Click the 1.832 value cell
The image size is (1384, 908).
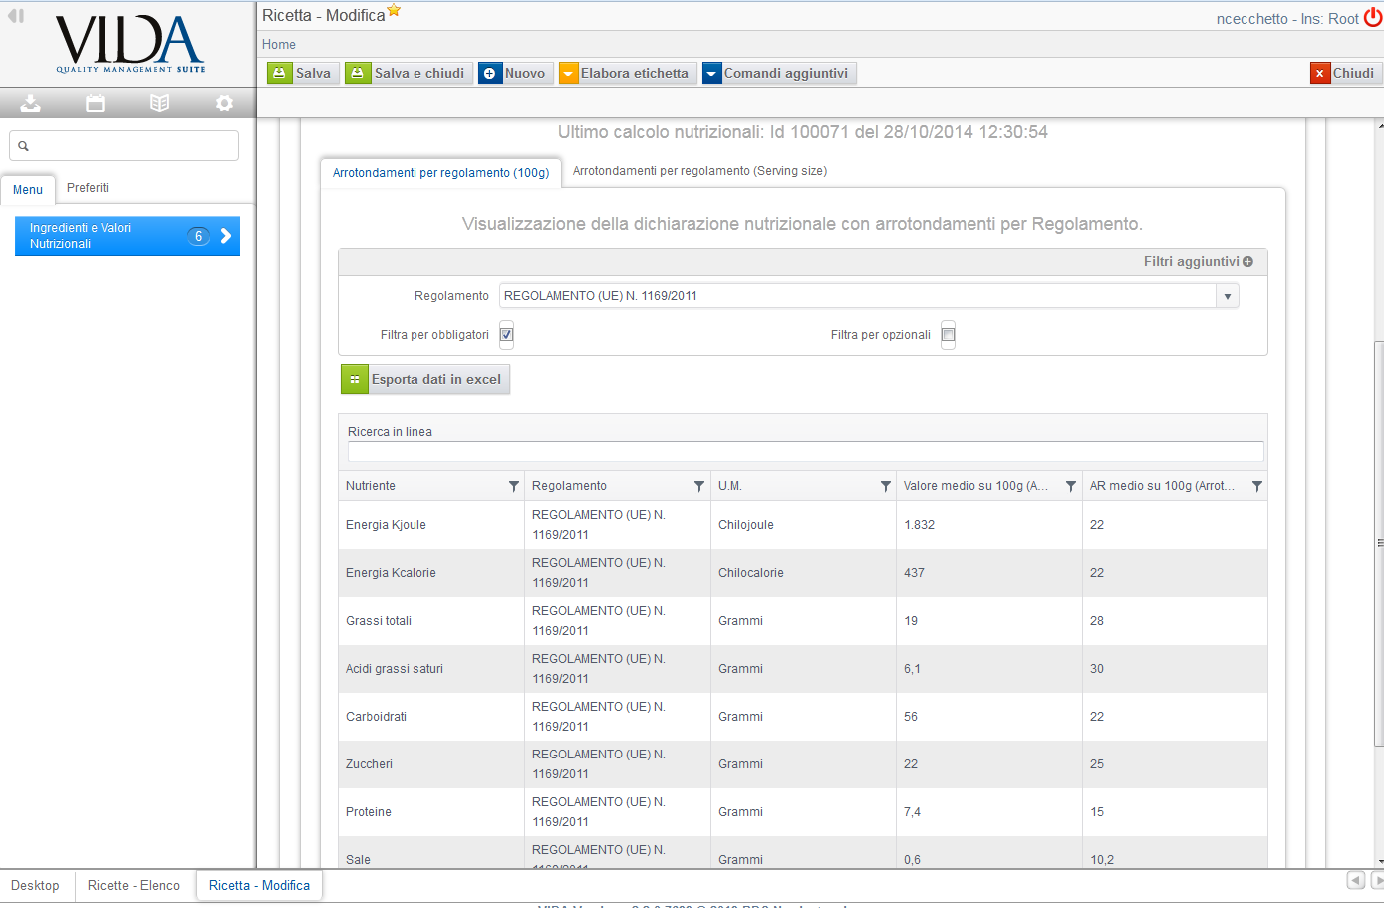coord(989,525)
